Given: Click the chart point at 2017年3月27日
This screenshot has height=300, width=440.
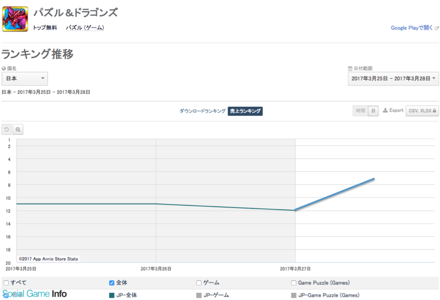Looking at the screenshot, I should [295, 210].
